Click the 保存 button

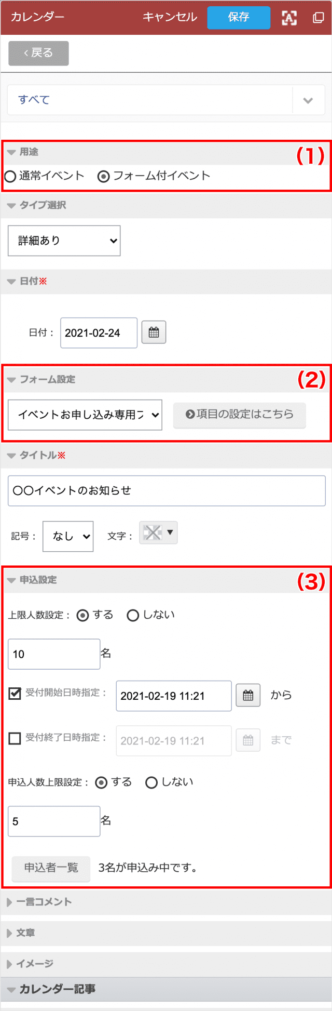tap(239, 18)
